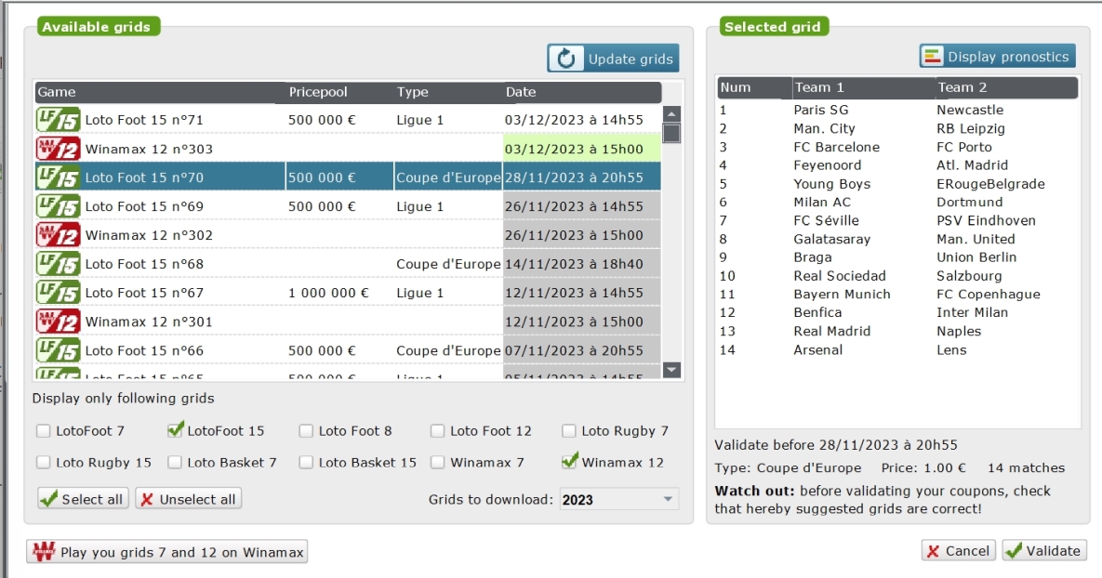Select the Winamax 12 n°302 grid row
Screen dimensions: 1102x578
(348, 234)
